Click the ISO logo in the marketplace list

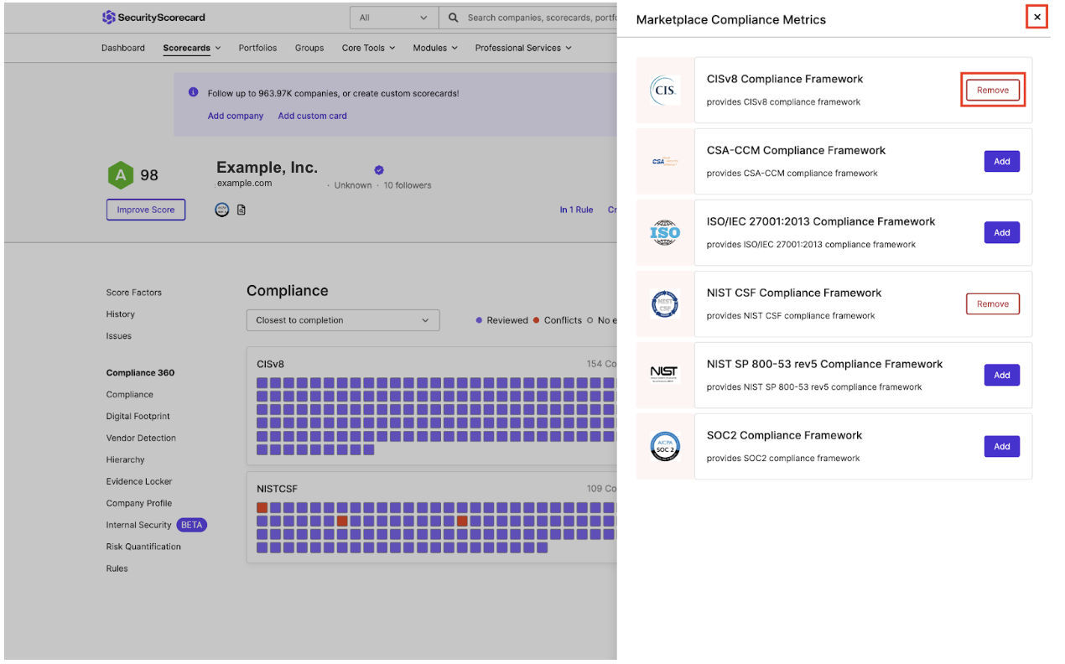point(665,233)
